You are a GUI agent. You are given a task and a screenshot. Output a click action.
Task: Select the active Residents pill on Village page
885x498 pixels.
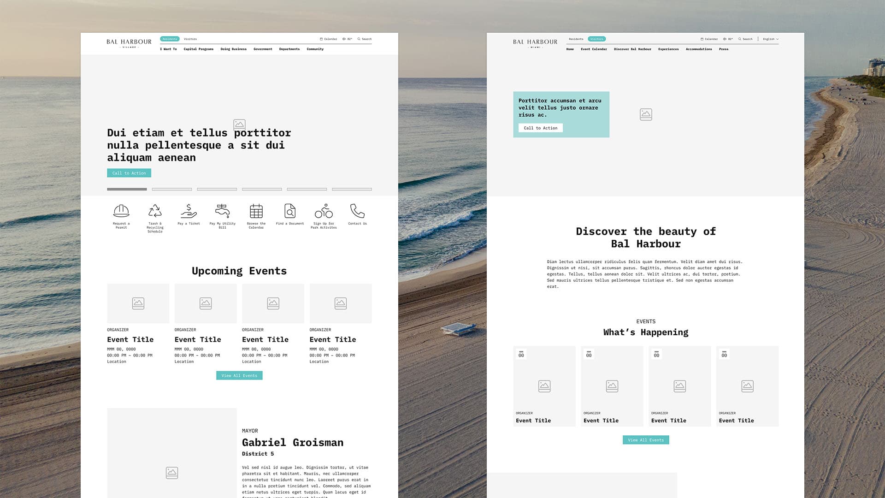coord(170,39)
